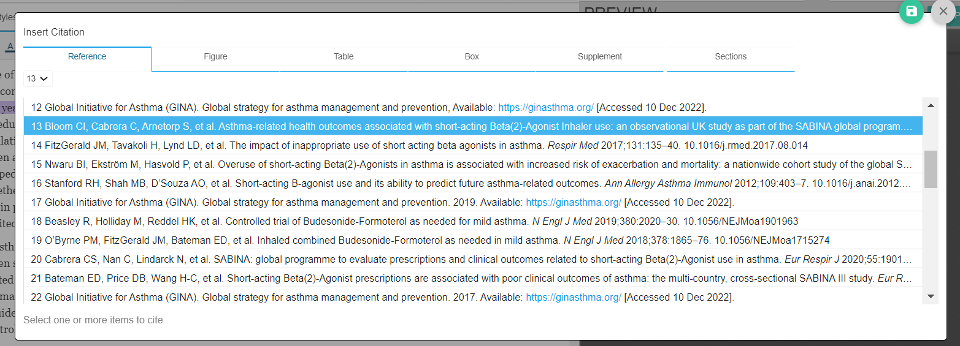Open ginasthma.org link in reference 17
The width and height of the screenshot is (960, 346).
pyautogui.click(x=574, y=202)
